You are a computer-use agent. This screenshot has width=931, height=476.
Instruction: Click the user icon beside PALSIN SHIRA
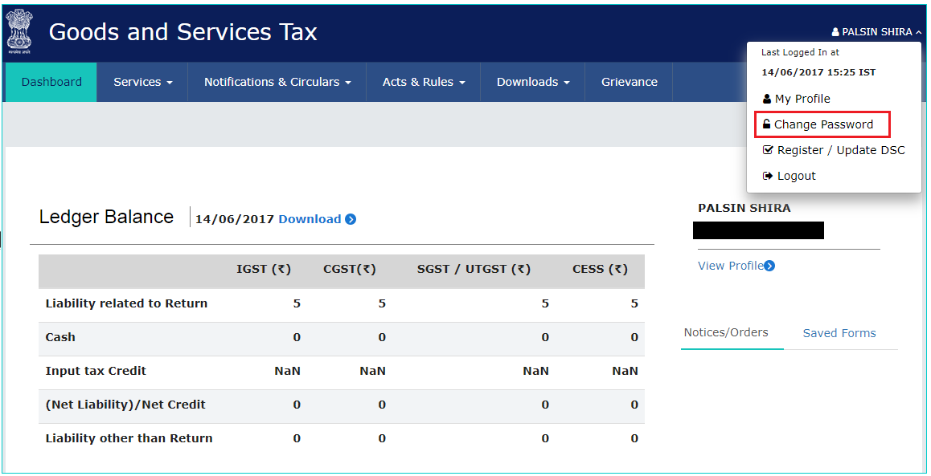[x=835, y=32]
